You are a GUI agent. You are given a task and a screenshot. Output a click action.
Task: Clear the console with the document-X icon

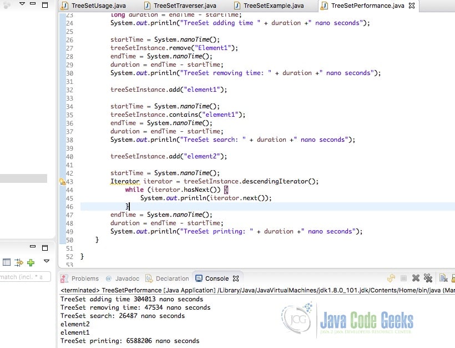point(443,278)
